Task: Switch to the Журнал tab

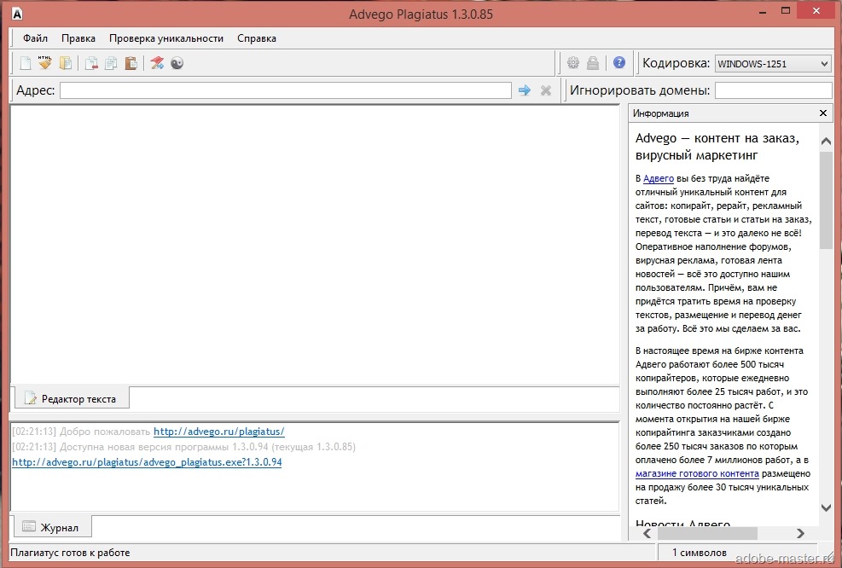Action: 51,527
